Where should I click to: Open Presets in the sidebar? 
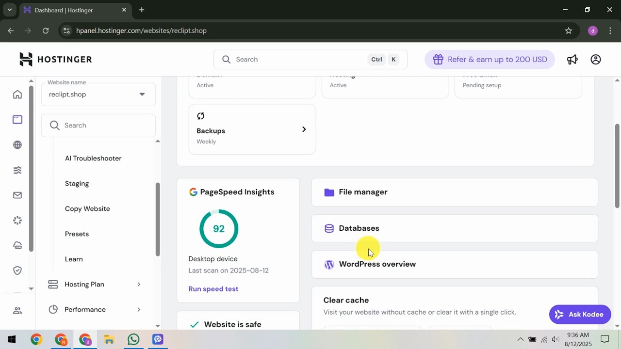tap(77, 234)
